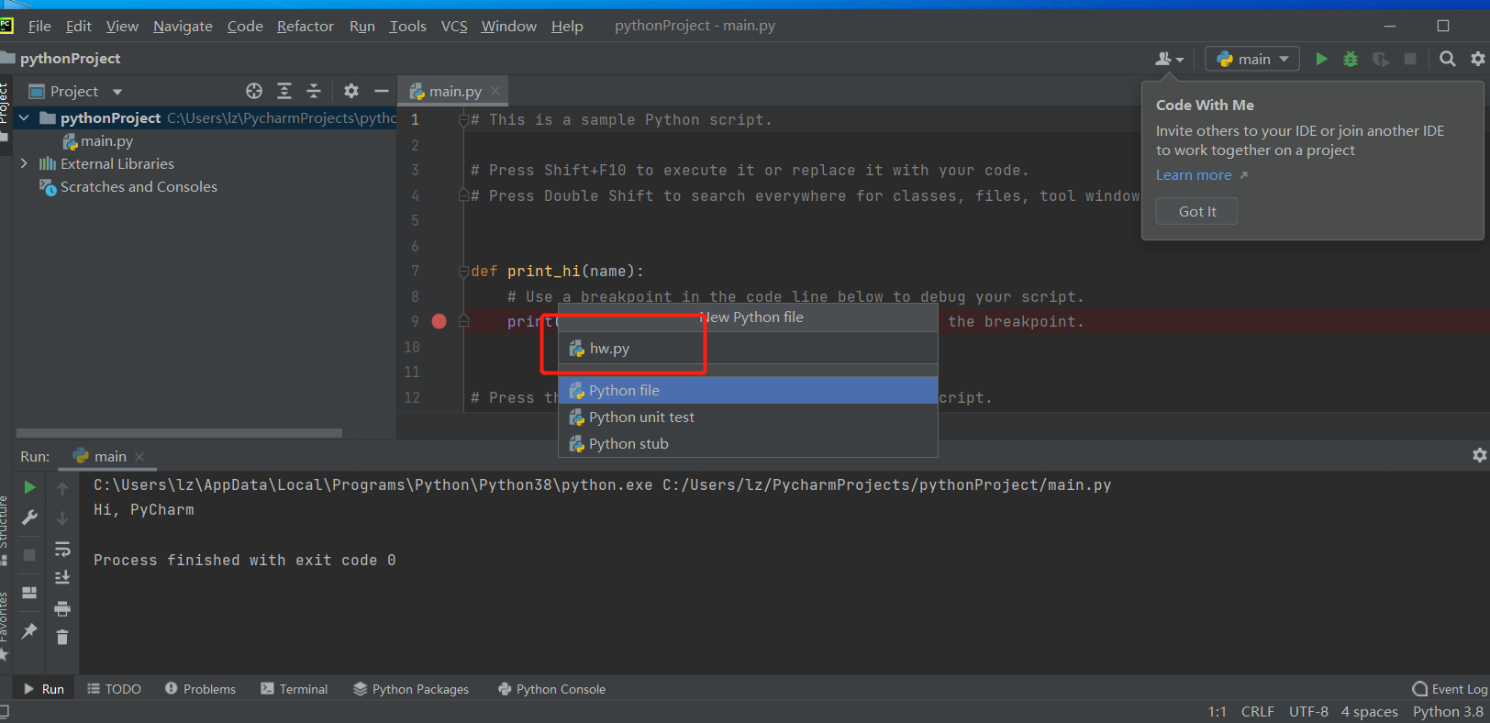Expand External Libraries node
Viewport: 1490px width, 723px height.
(x=24, y=163)
